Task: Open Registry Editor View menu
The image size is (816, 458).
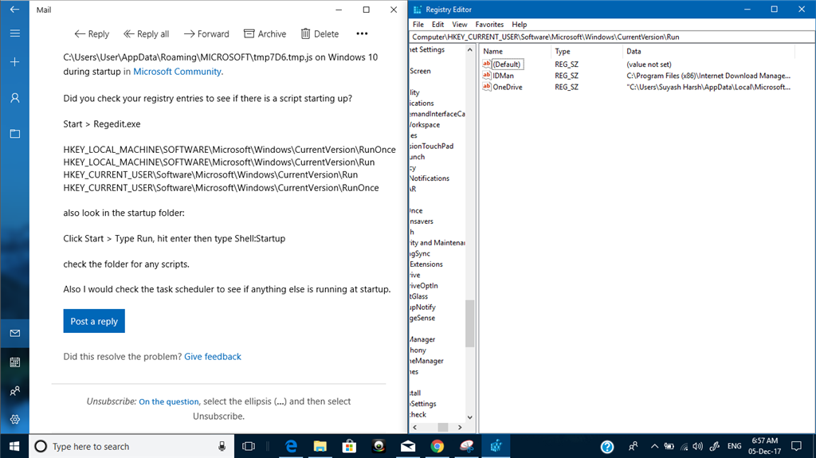Action: [460, 25]
